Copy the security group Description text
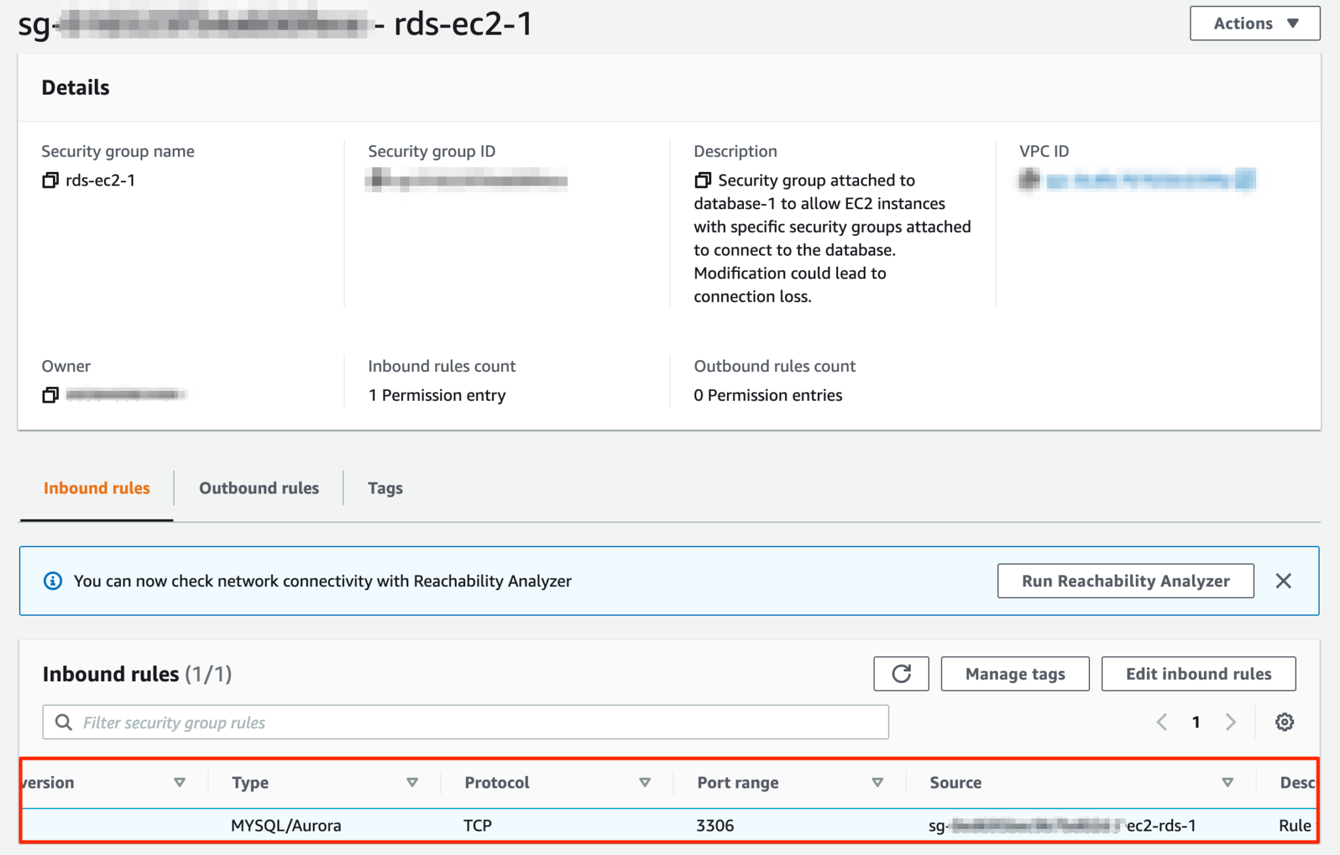 (703, 180)
